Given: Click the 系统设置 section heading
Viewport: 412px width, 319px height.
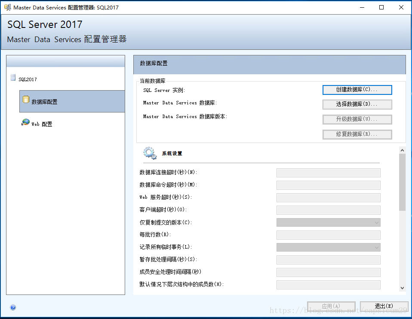Looking at the screenshot, I should [x=172, y=153].
